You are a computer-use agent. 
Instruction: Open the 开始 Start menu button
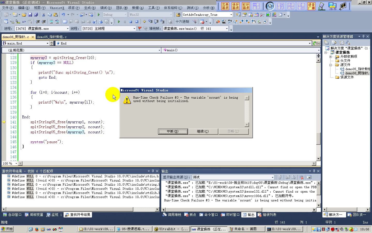(x=7, y=229)
